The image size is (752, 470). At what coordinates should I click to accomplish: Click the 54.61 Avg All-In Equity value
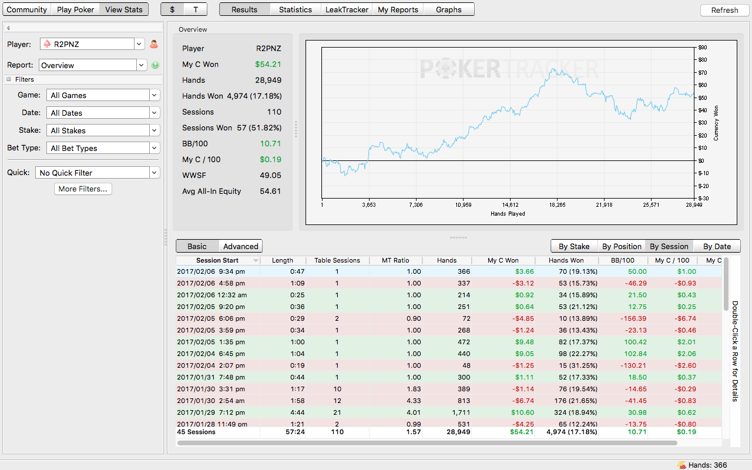coord(271,191)
